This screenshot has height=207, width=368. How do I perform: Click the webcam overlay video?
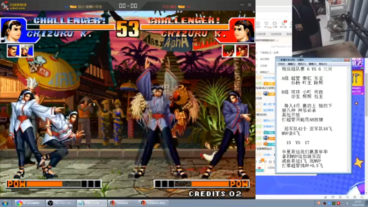pyautogui.click(x=330, y=28)
